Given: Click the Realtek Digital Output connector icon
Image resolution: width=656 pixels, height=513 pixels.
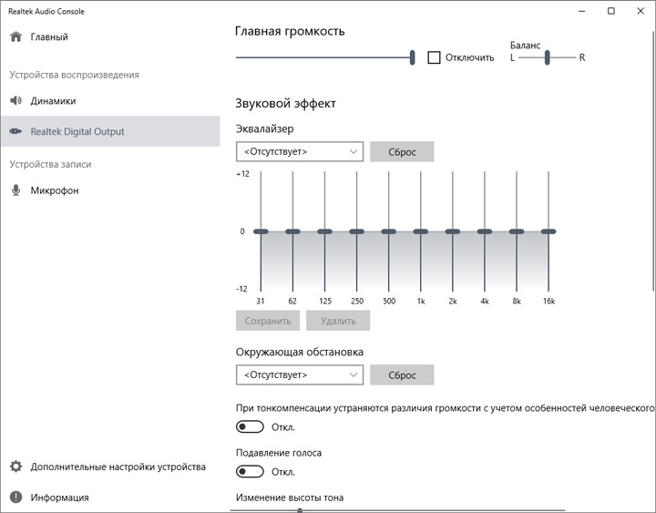Looking at the screenshot, I should [15, 131].
